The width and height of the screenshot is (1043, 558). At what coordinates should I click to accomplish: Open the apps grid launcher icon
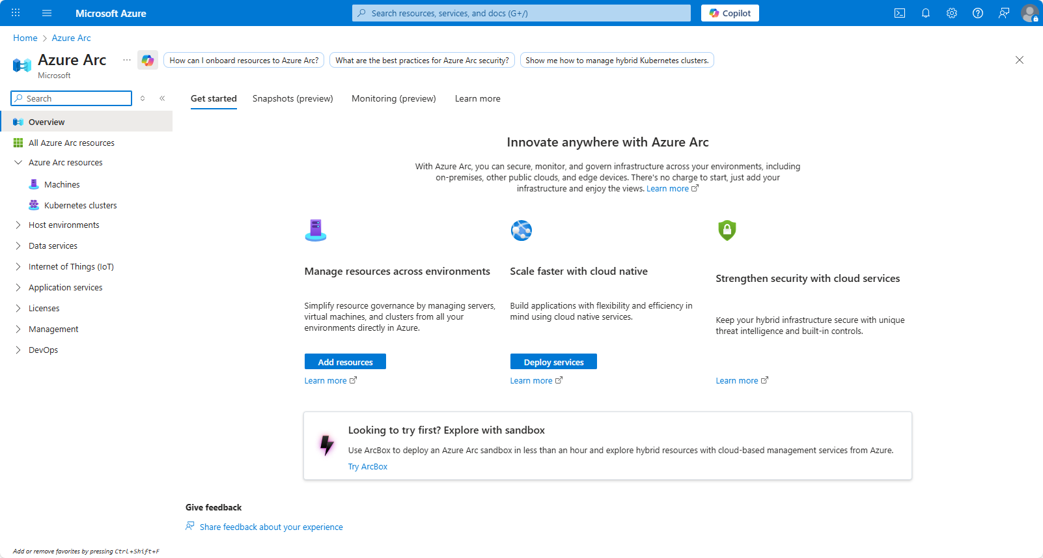[16, 13]
